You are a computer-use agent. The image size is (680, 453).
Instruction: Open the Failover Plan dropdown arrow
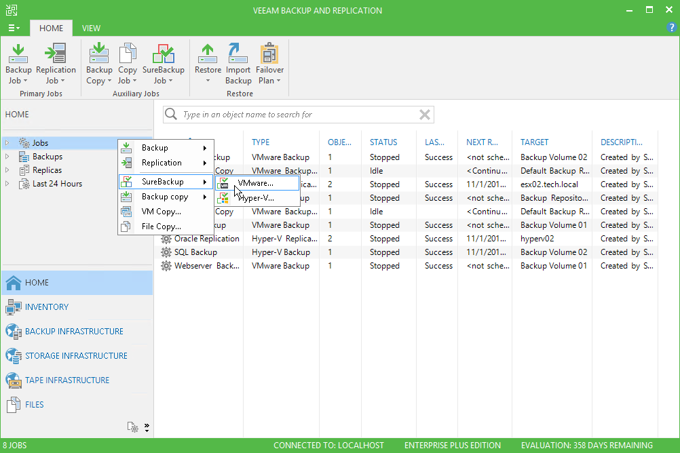coord(278,81)
